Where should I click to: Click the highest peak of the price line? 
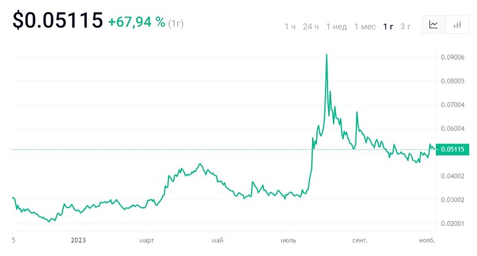pyautogui.click(x=327, y=55)
